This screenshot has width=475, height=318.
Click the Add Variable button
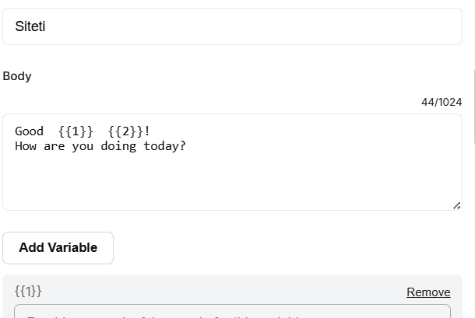58,248
